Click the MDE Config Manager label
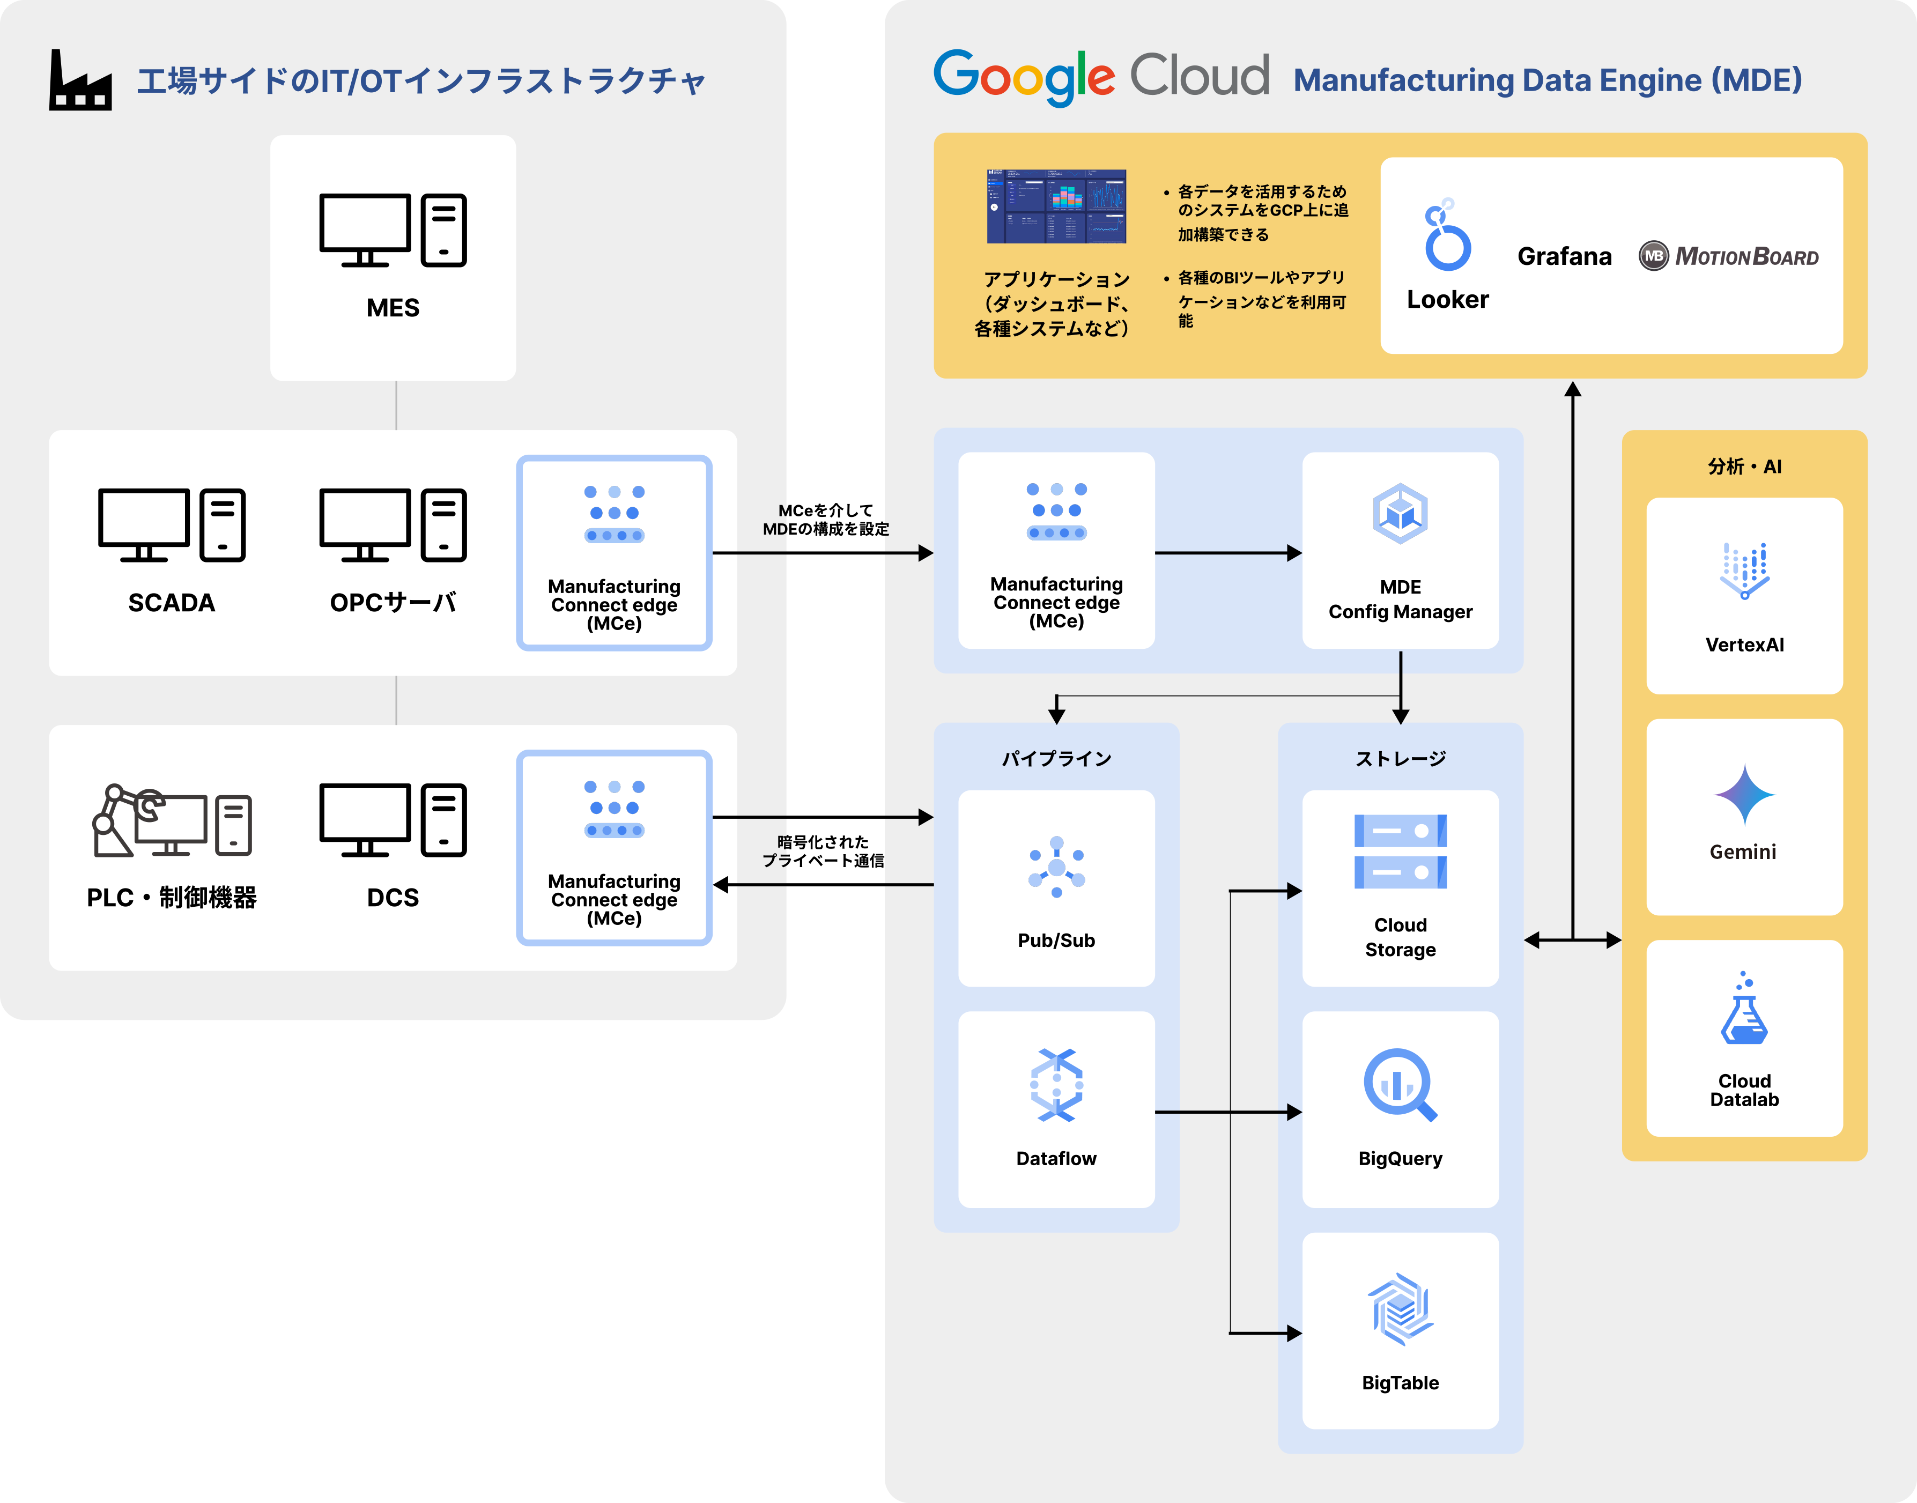 coord(1400,599)
